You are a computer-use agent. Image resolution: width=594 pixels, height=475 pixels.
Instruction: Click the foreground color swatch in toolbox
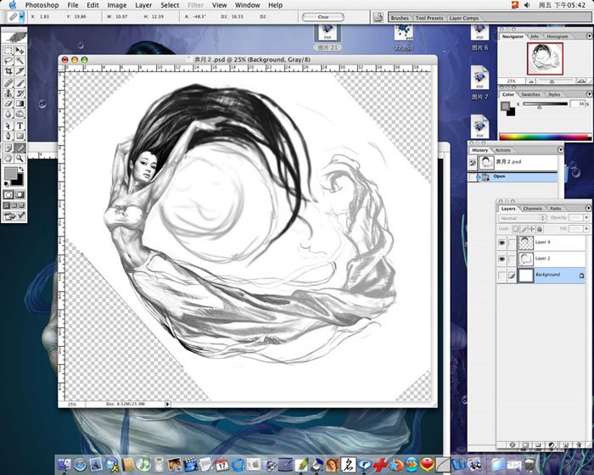click(10, 174)
